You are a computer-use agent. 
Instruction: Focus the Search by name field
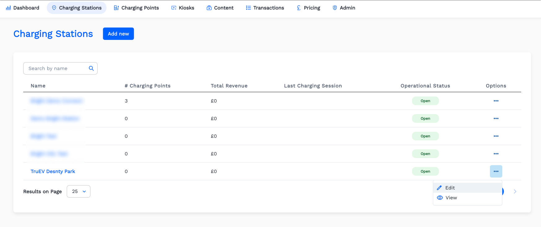click(x=56, y=68)
